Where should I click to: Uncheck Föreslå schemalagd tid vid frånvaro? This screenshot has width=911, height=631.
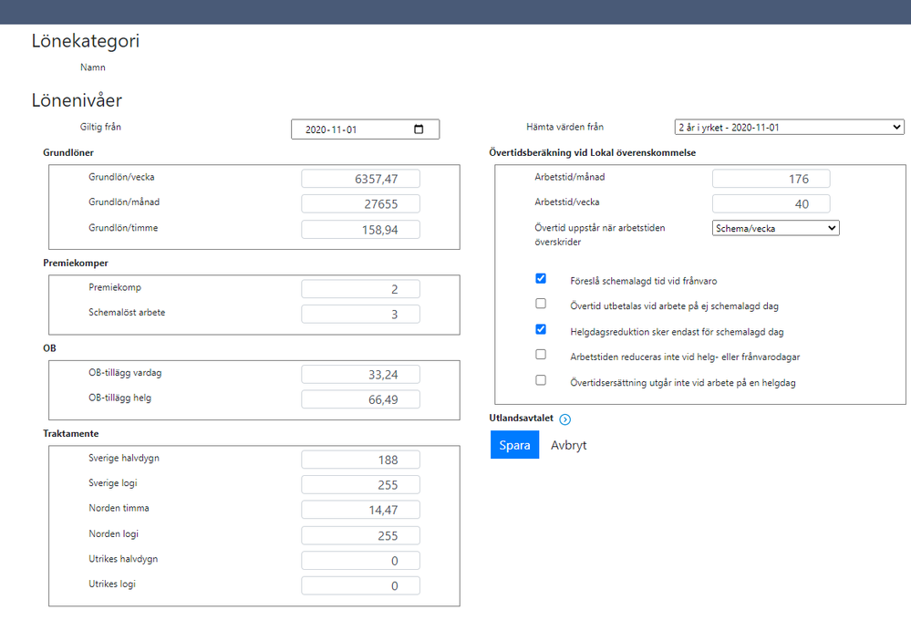tap(541, 278)
